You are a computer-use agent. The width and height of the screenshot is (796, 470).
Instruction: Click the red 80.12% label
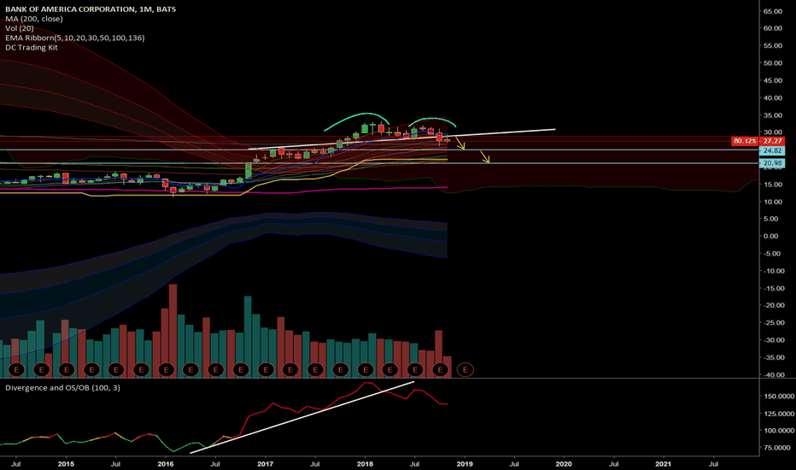[745, 141]
